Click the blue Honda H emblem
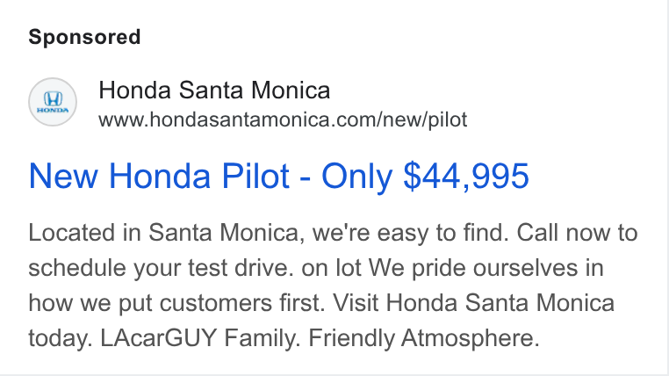The image size is (669, 376). (53, 99)
